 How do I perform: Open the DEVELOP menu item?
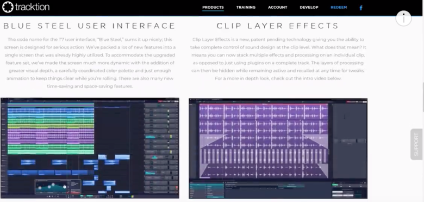(309, 7)
